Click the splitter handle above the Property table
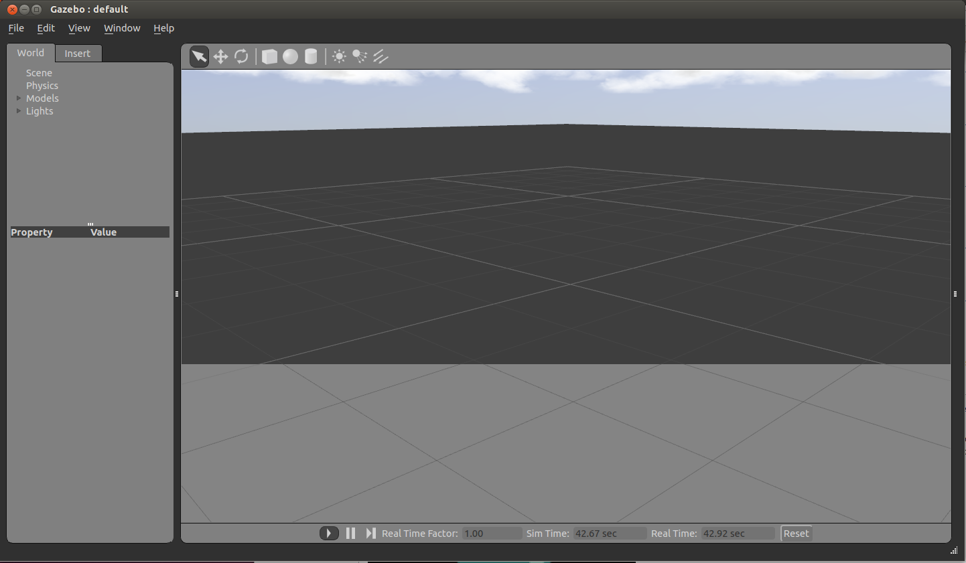 click(x=90, y=224)
